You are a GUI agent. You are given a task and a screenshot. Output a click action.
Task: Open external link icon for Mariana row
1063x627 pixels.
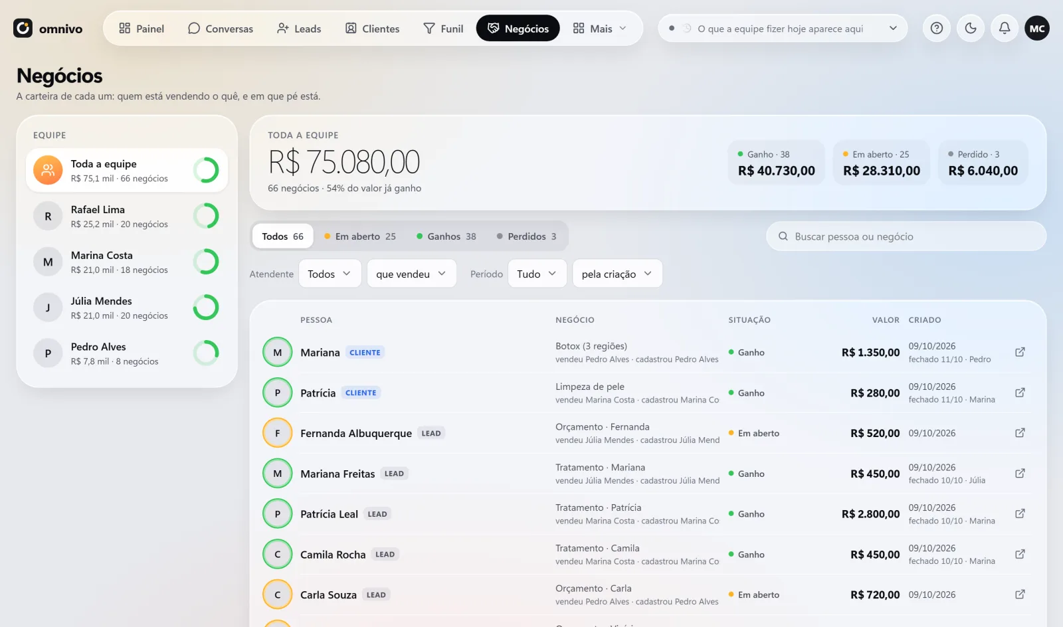[1020, 352]
